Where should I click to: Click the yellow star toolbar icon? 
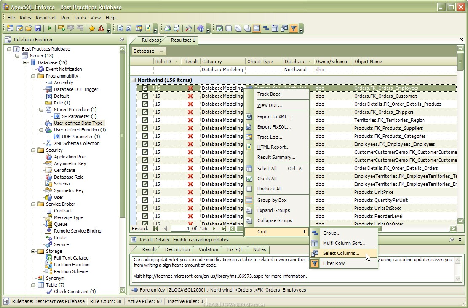pyautogui.click(x=92, y=28)
